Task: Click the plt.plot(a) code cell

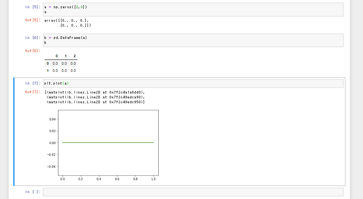Action: (193, 83)
